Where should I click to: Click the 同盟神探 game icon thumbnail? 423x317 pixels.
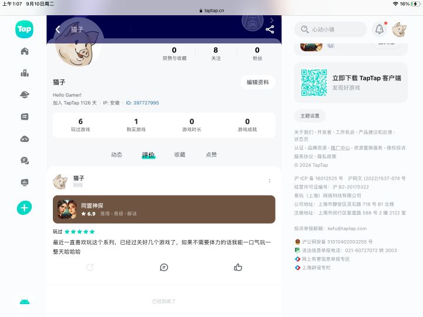click(67, 209)
